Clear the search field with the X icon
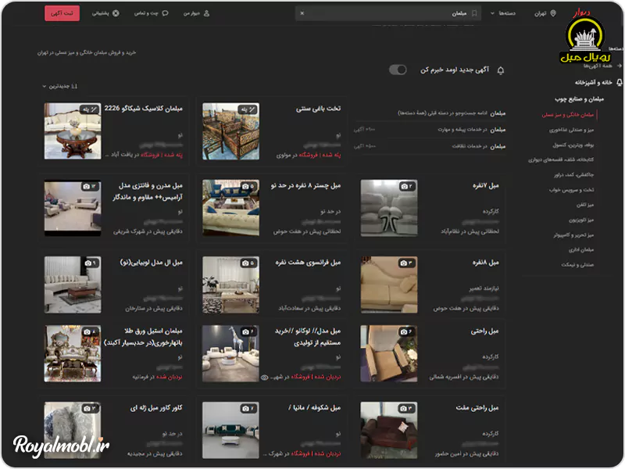 (x=302, y=13)
